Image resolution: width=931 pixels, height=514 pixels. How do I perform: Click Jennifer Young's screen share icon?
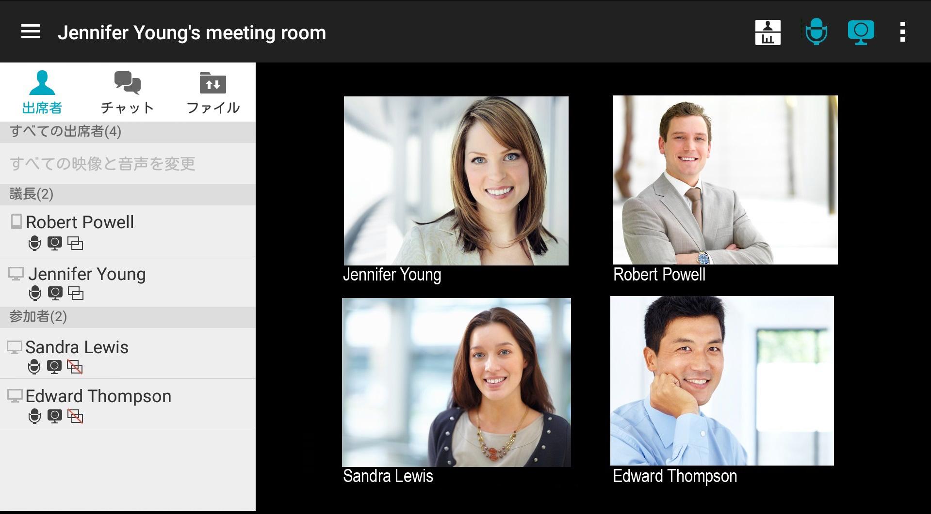tap(76, 293)
